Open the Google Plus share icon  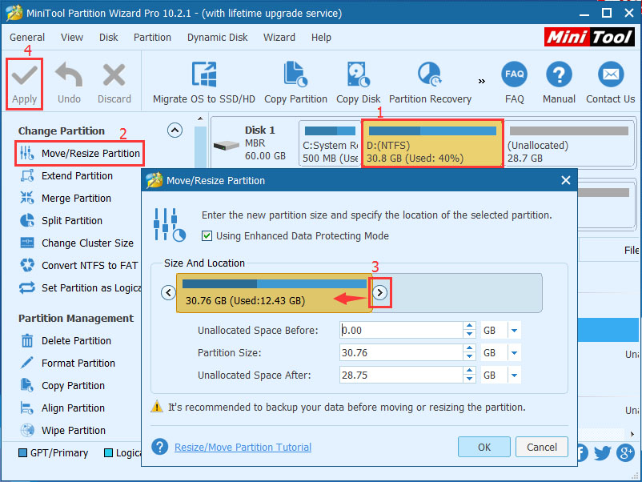pos(626,452)
